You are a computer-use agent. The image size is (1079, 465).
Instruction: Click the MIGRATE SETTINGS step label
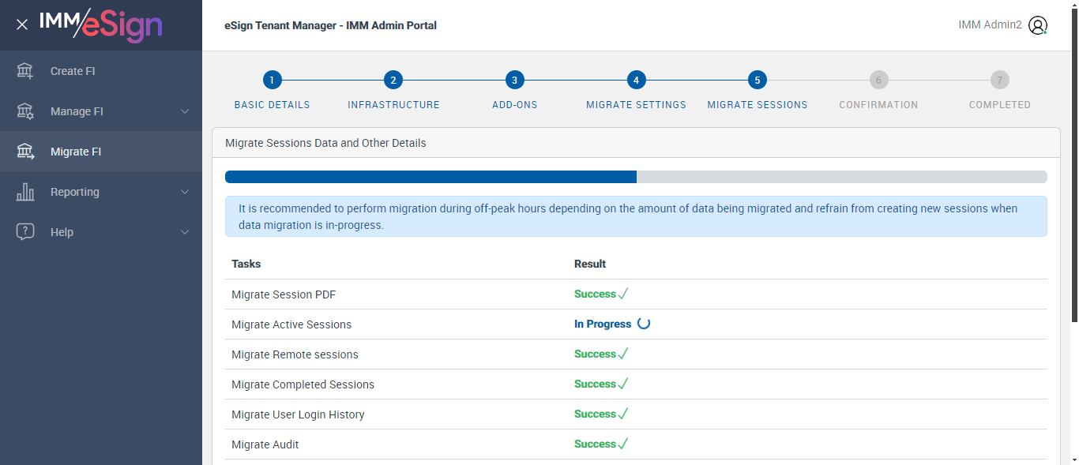(636, 104)
